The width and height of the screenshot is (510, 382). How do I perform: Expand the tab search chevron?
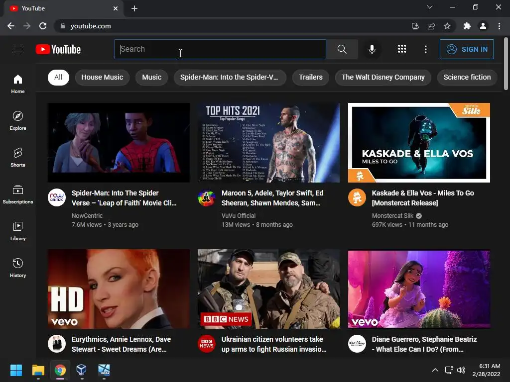pos(430,7)
